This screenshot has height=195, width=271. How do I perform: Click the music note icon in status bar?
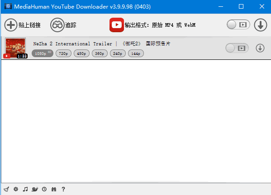pos(25,189)
